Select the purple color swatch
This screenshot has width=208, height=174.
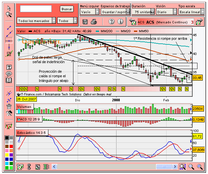click(x=11, y=155)
